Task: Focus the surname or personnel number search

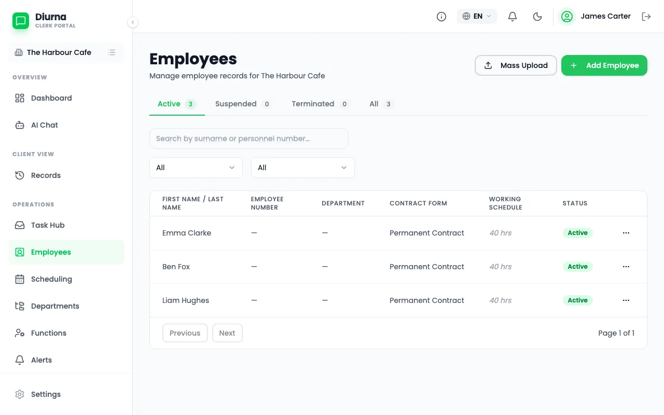Action: tap(249, 139)
